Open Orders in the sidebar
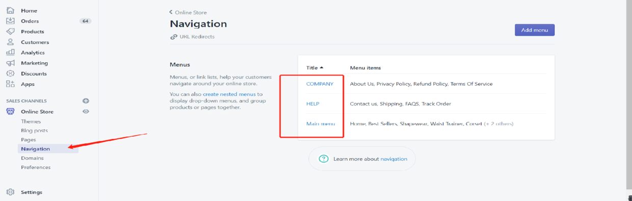Image resolution: width=632 pixels, height=201 pixels. [x=30, y=21]
